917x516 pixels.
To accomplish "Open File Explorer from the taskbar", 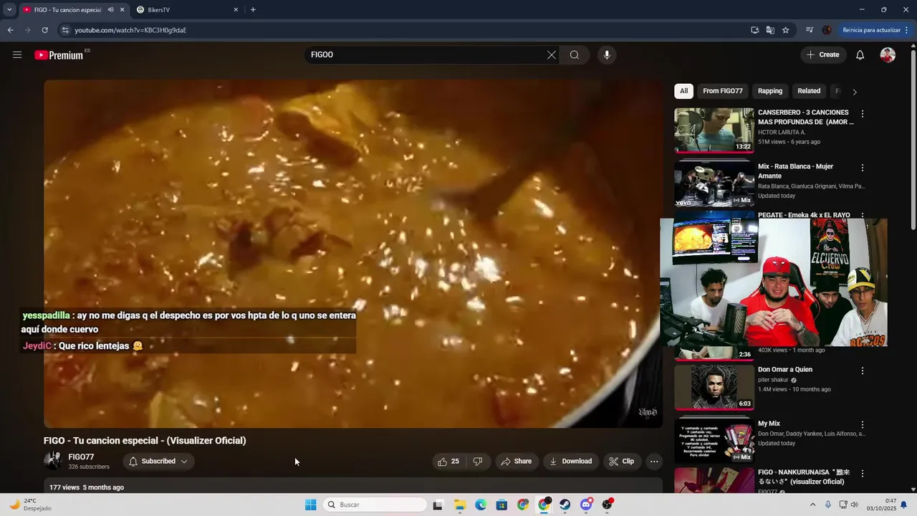I will (460, 505).
